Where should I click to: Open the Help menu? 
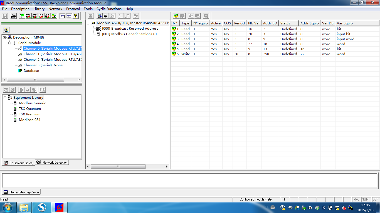pos(129,9)
